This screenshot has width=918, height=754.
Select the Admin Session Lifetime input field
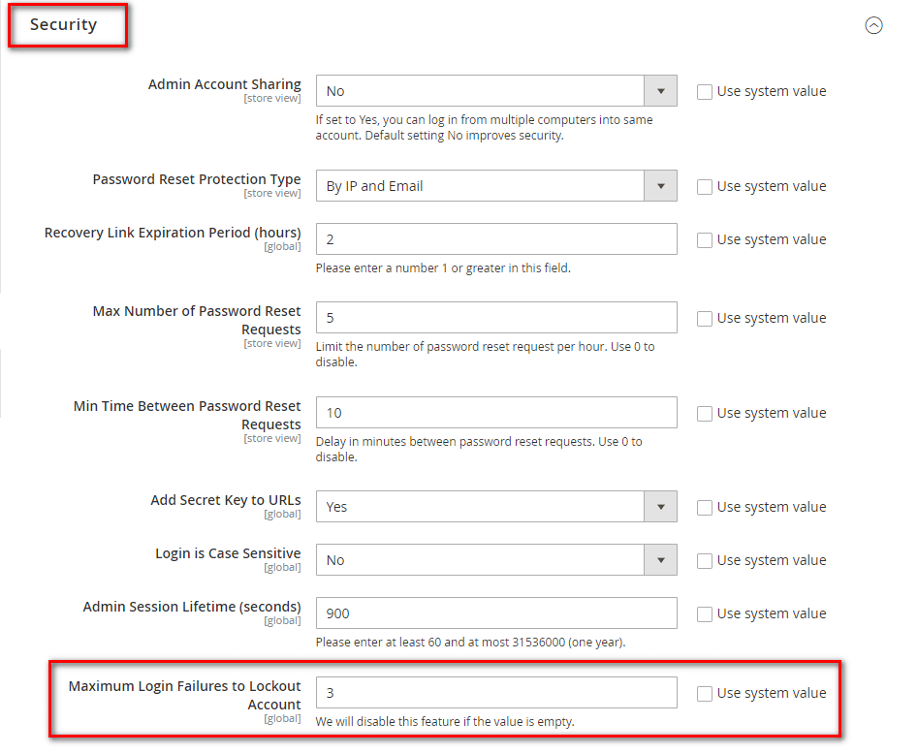point(496,613)
